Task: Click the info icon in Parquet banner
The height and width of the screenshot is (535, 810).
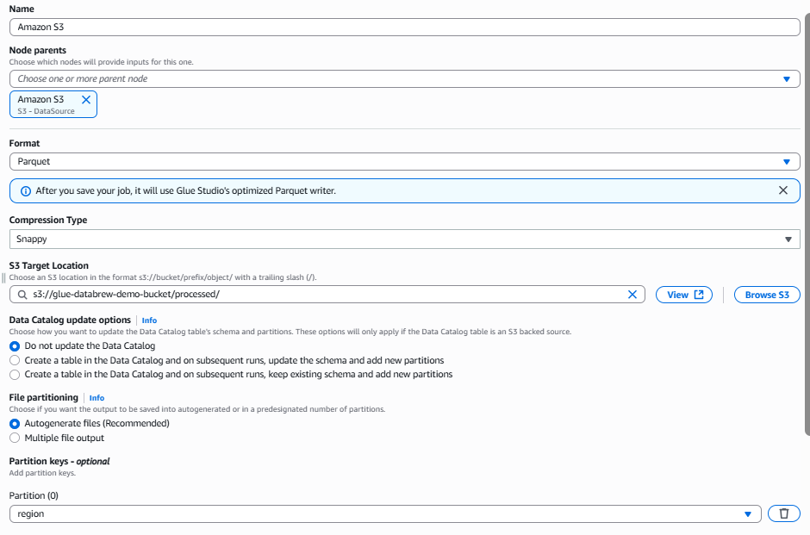Action: pyautogui.click(x=25, y=190)
